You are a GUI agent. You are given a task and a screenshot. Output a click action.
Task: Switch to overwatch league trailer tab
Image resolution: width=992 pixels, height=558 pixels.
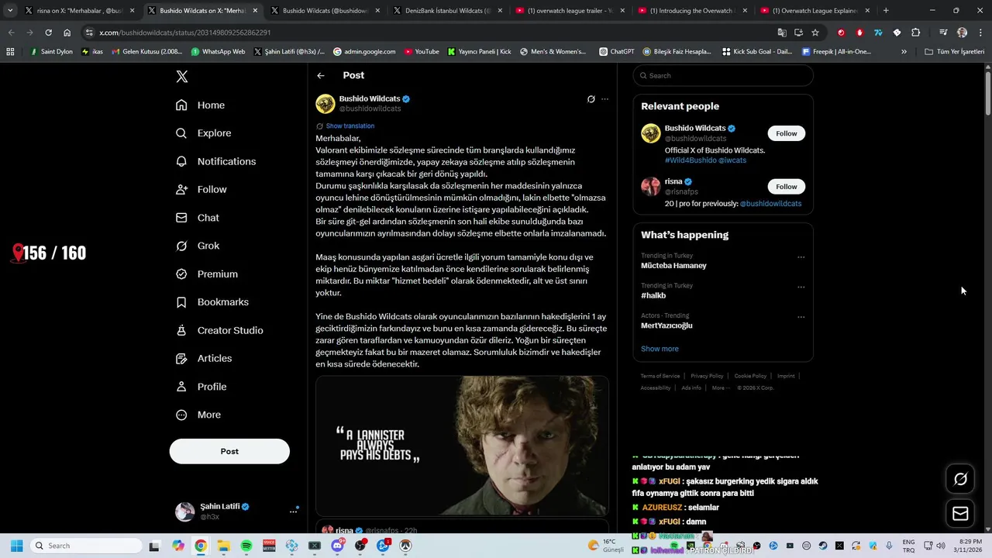point(568,11)
